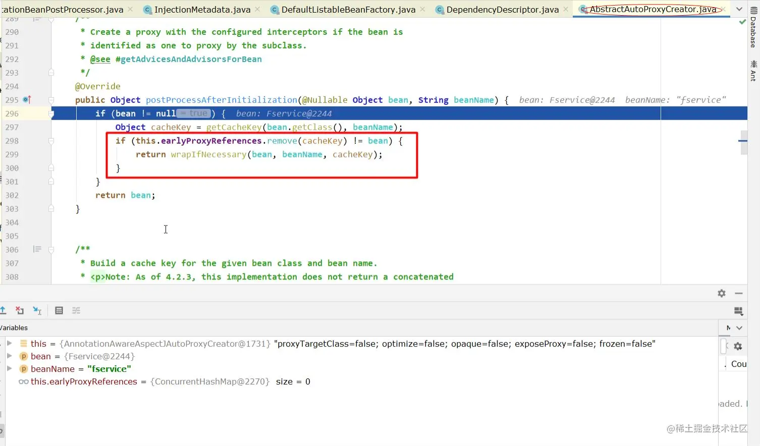Click the postProcessAfterInitialization method name

coord(222,100)
